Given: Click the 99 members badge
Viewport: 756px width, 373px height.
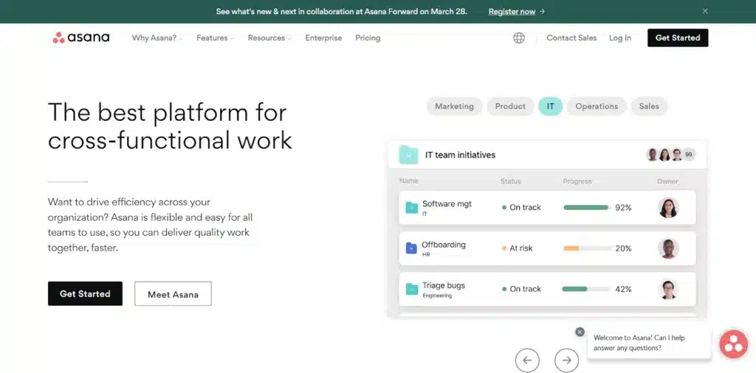Looking at the screenshot, I should click(x=689, y=155).
